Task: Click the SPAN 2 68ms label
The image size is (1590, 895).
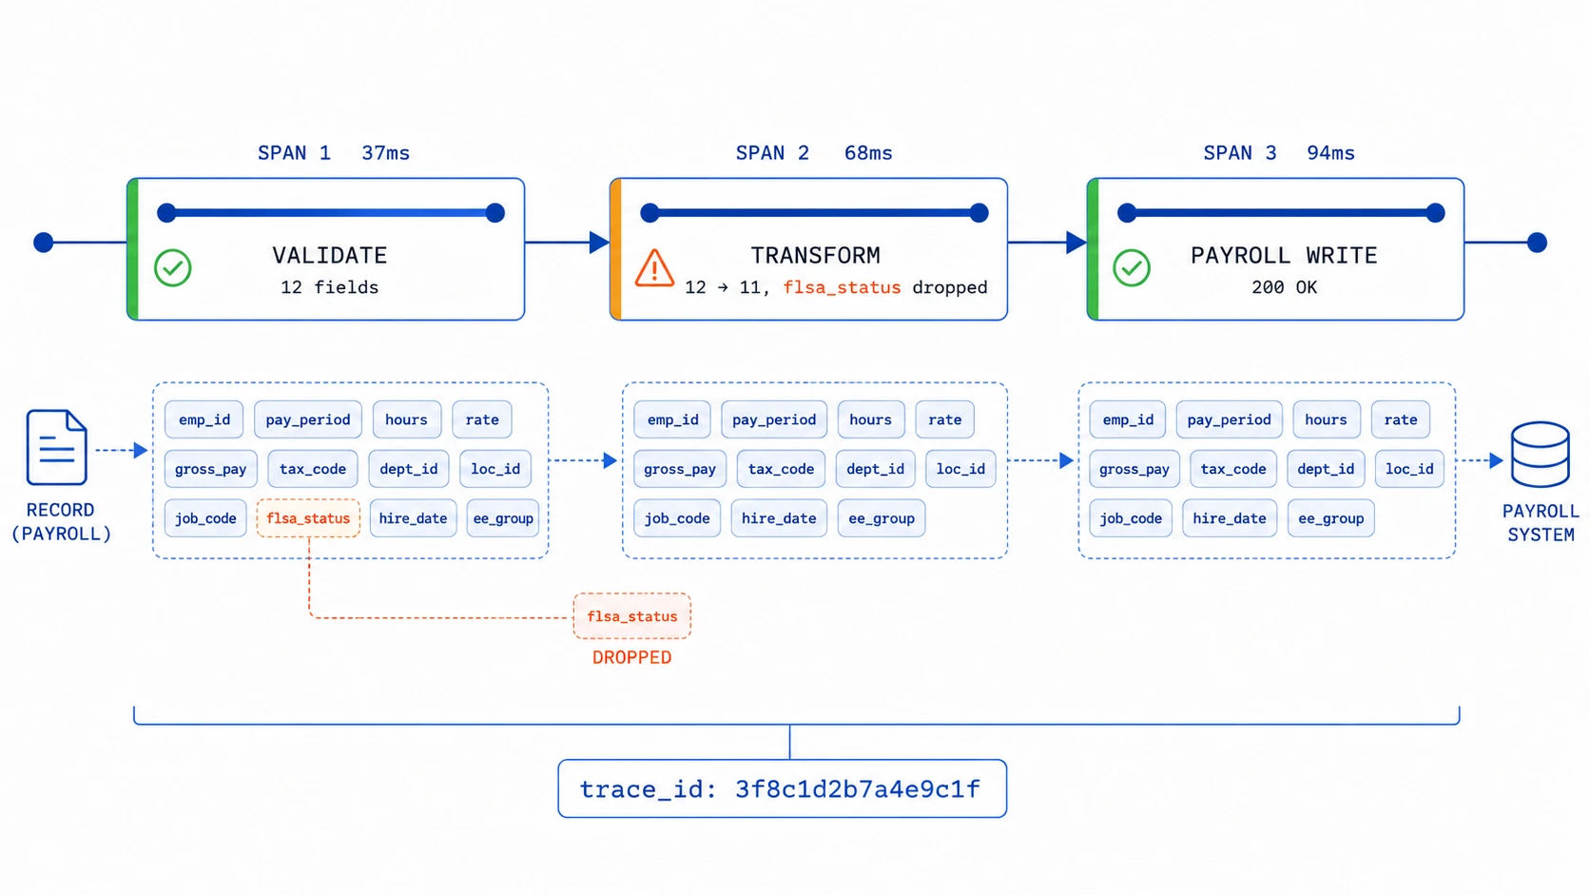Action: click(814, 153)
